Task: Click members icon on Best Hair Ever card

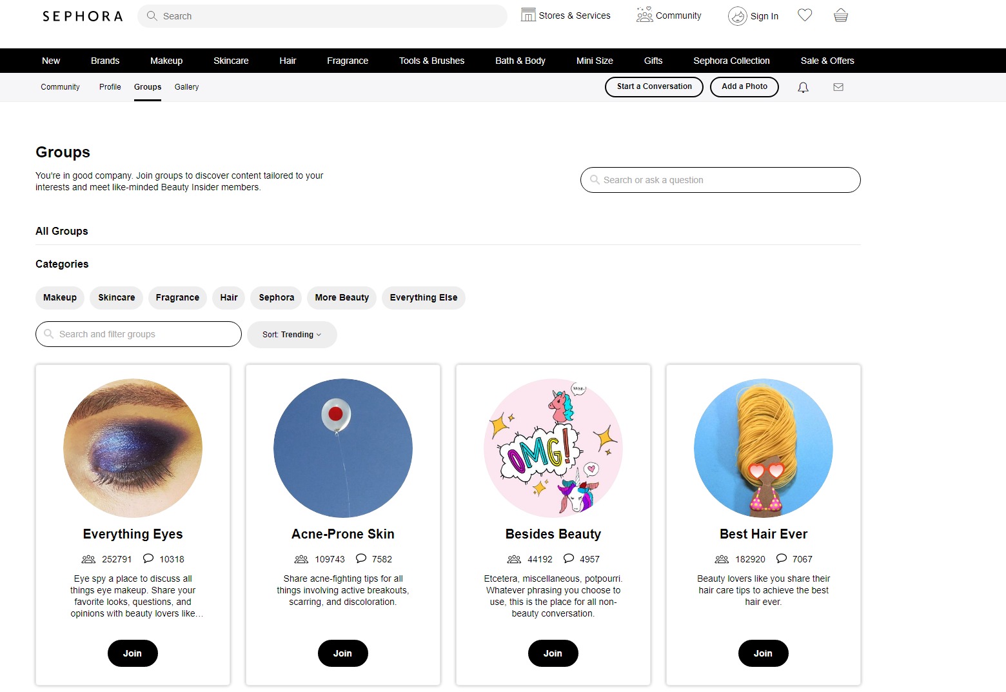Action: (722, 559)
